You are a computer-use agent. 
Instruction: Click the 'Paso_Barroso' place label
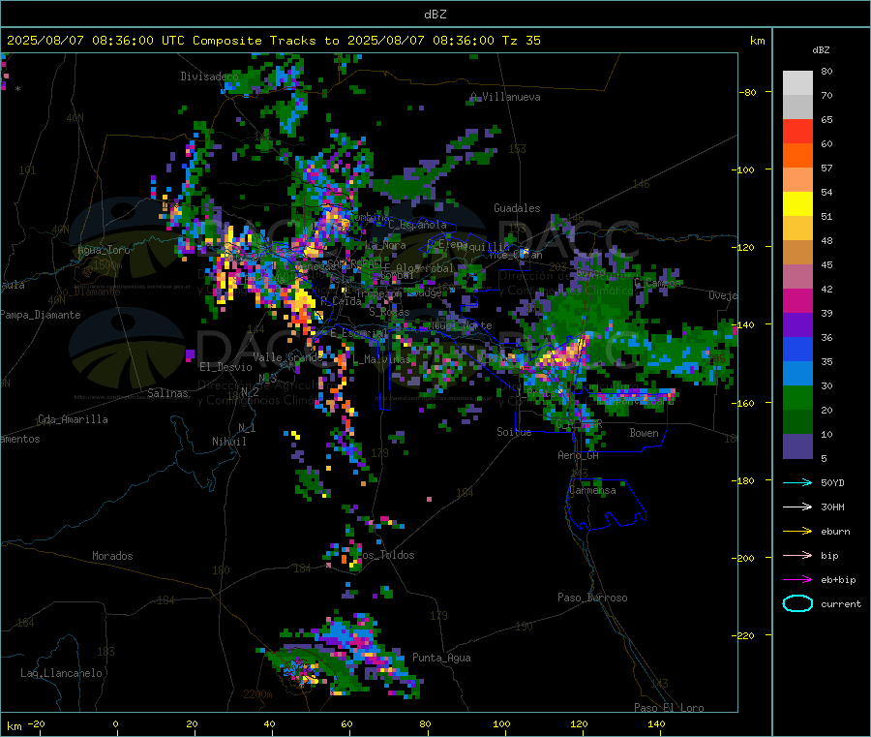(592, 598)
